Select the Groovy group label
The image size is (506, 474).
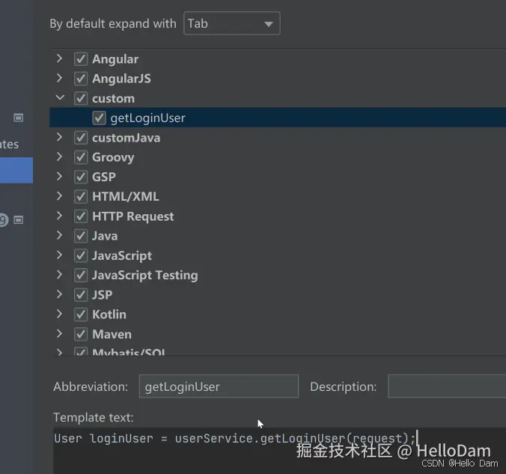pos(113,158)
